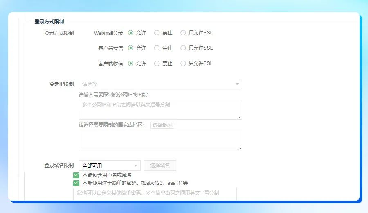
Task: Select 允许 for 客户端发信
Action: (131, 48)
